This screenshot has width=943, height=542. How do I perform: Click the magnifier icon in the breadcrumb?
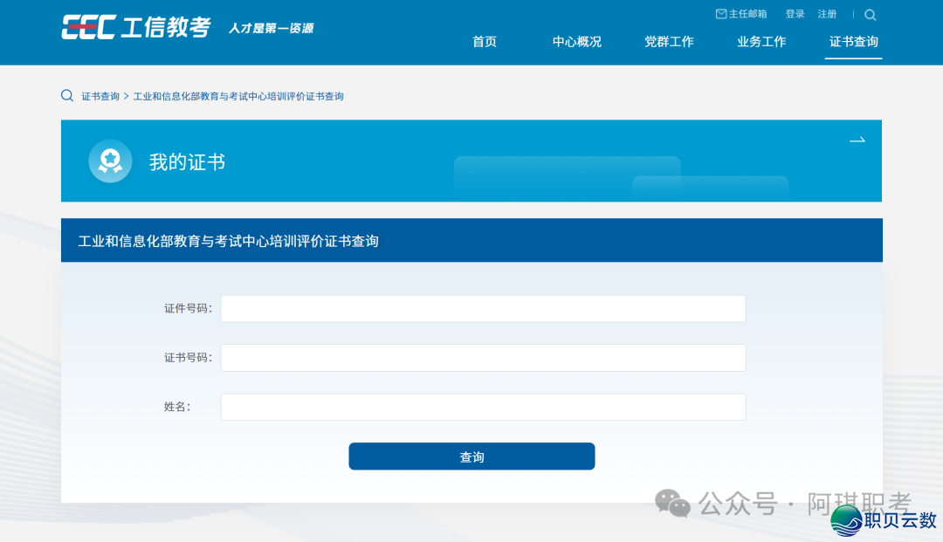[67, 96]
